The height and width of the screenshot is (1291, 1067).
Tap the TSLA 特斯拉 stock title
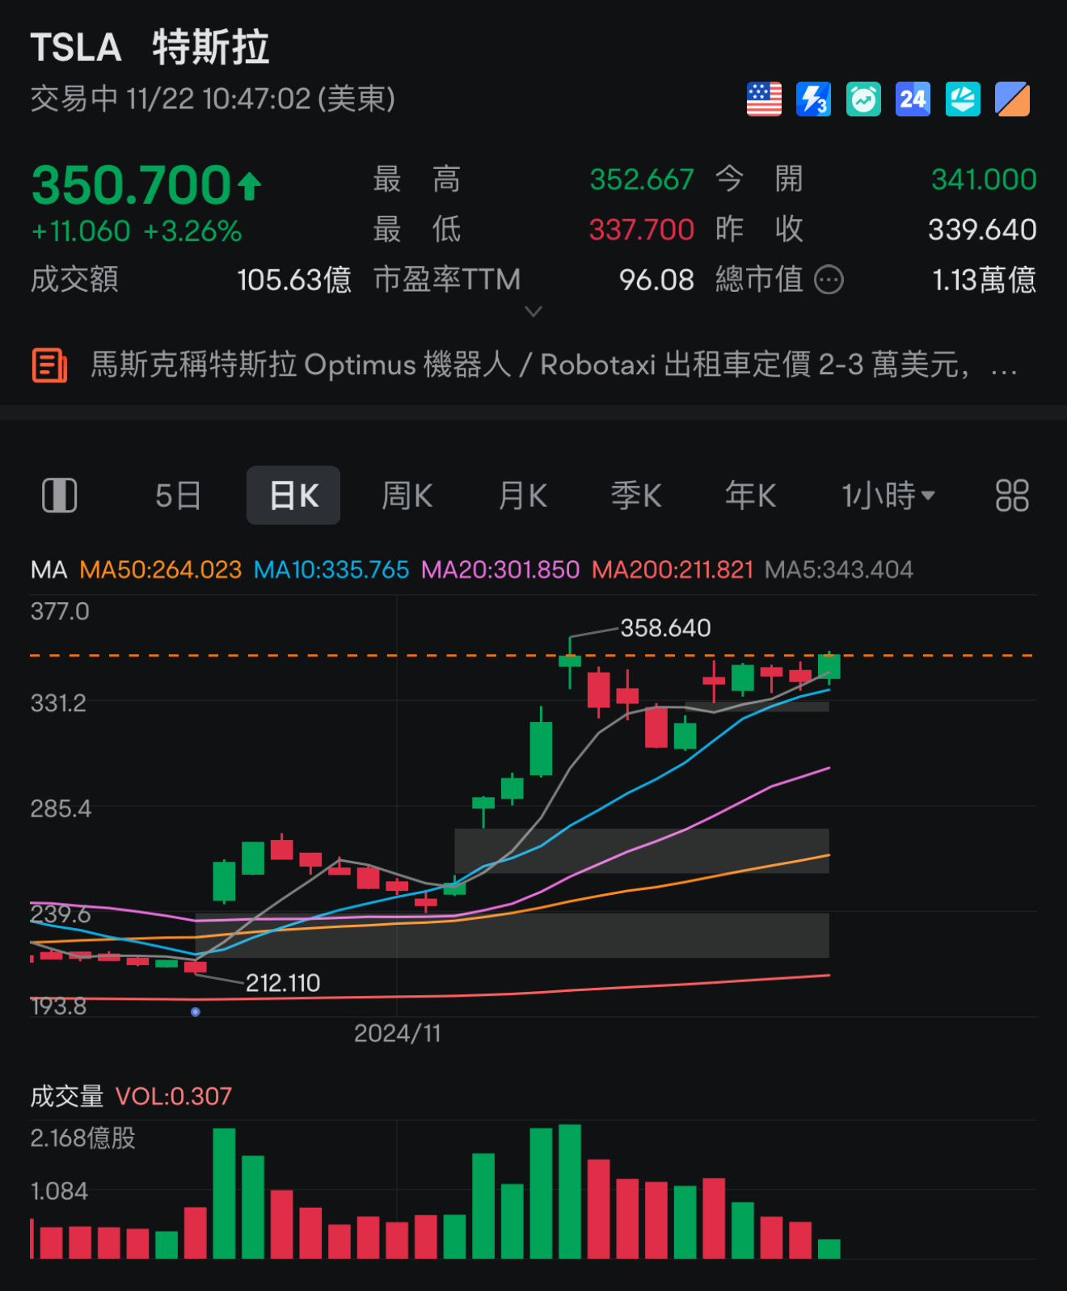coord(150,48)
